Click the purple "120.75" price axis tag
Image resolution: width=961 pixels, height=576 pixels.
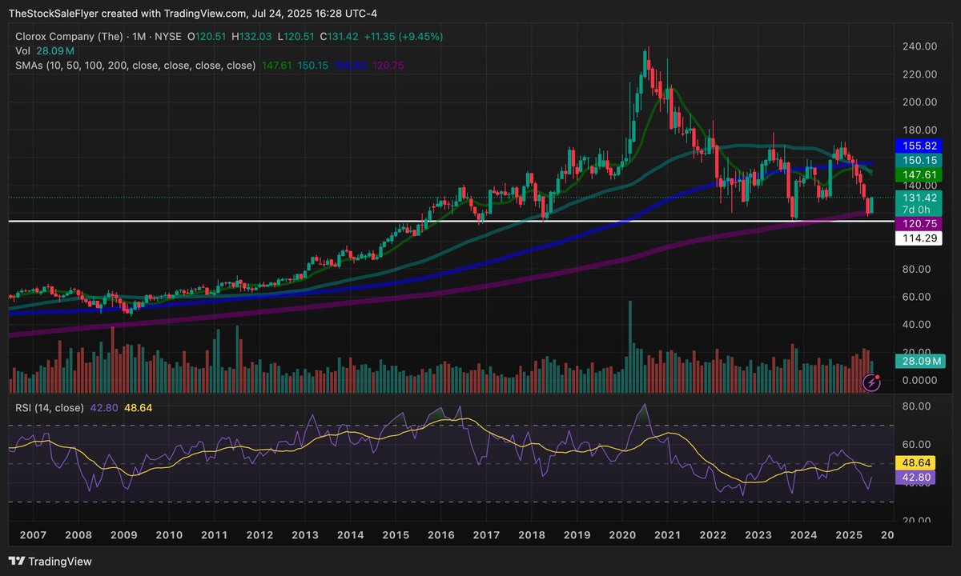[919, 224]
